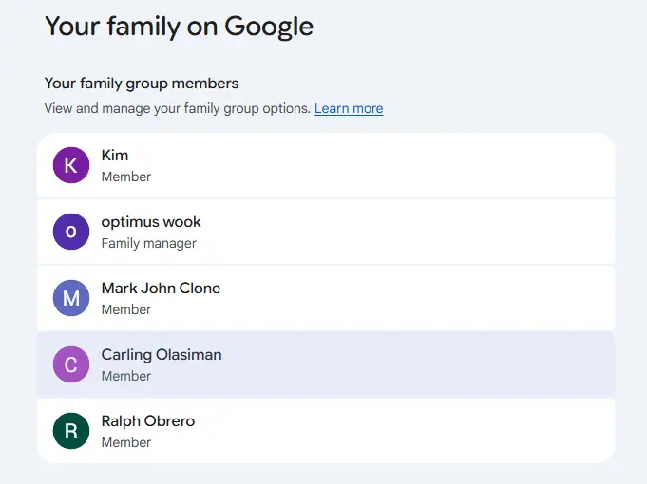Image resolution: width=647 pixels, height=484 pixels.
Task: Click Ralph Obrero's green R avatar
Action: 71,431
